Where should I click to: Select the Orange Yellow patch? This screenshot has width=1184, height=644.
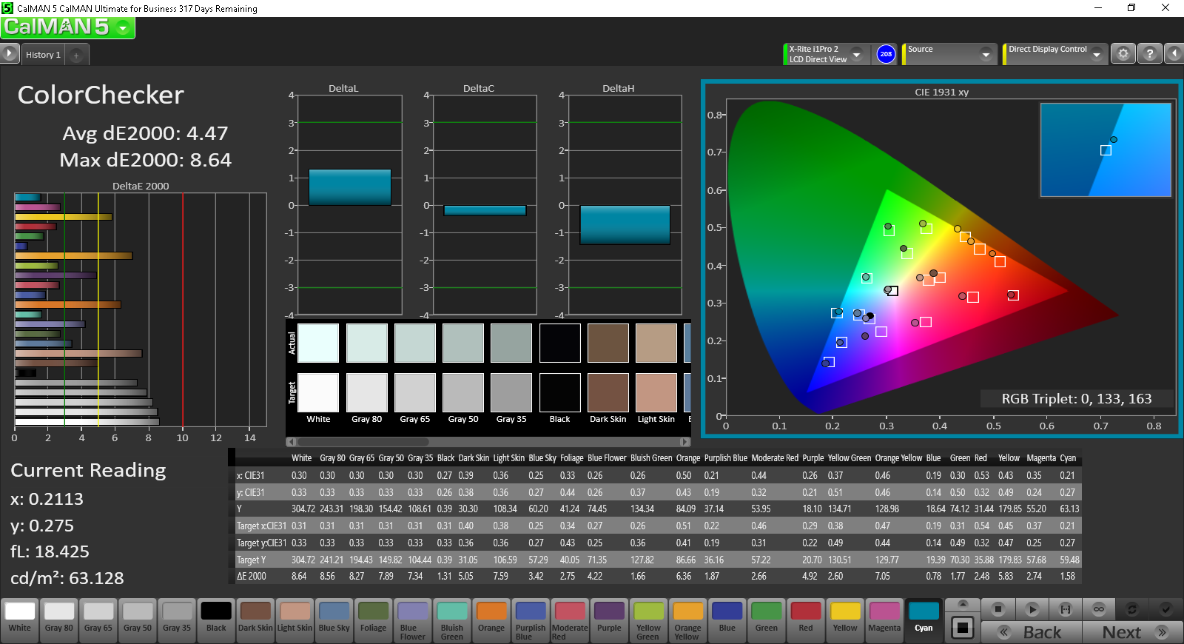687,620
